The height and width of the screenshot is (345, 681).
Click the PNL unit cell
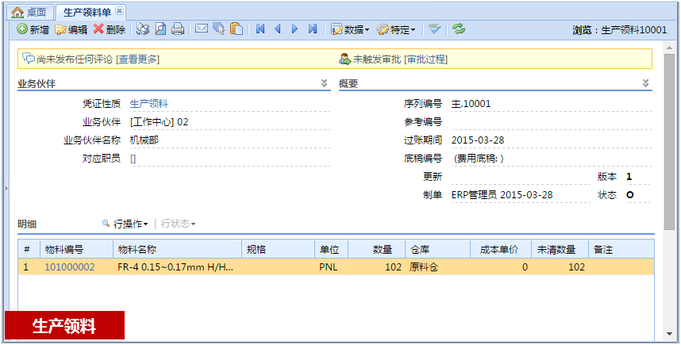point(332,267)
